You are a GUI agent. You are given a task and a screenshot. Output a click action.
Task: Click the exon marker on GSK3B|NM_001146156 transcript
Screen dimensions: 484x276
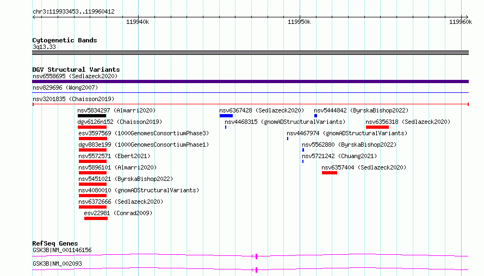click(256, 256)
